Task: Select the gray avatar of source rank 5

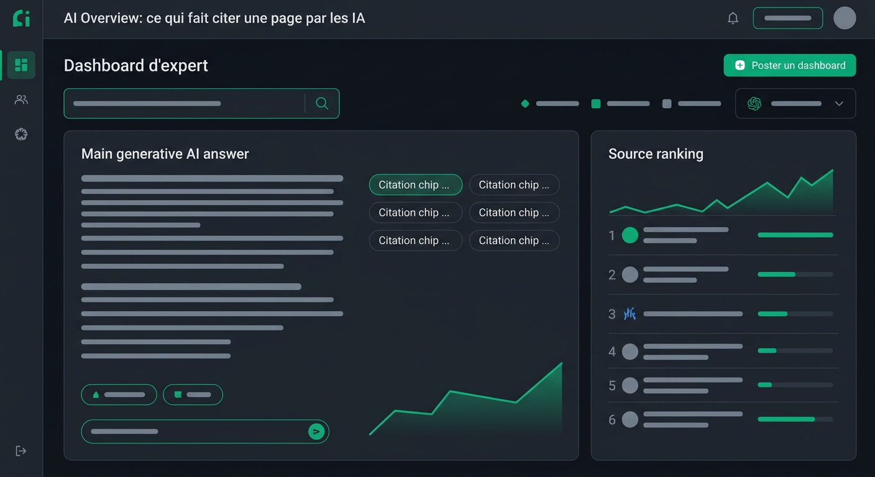Action: 630,385
